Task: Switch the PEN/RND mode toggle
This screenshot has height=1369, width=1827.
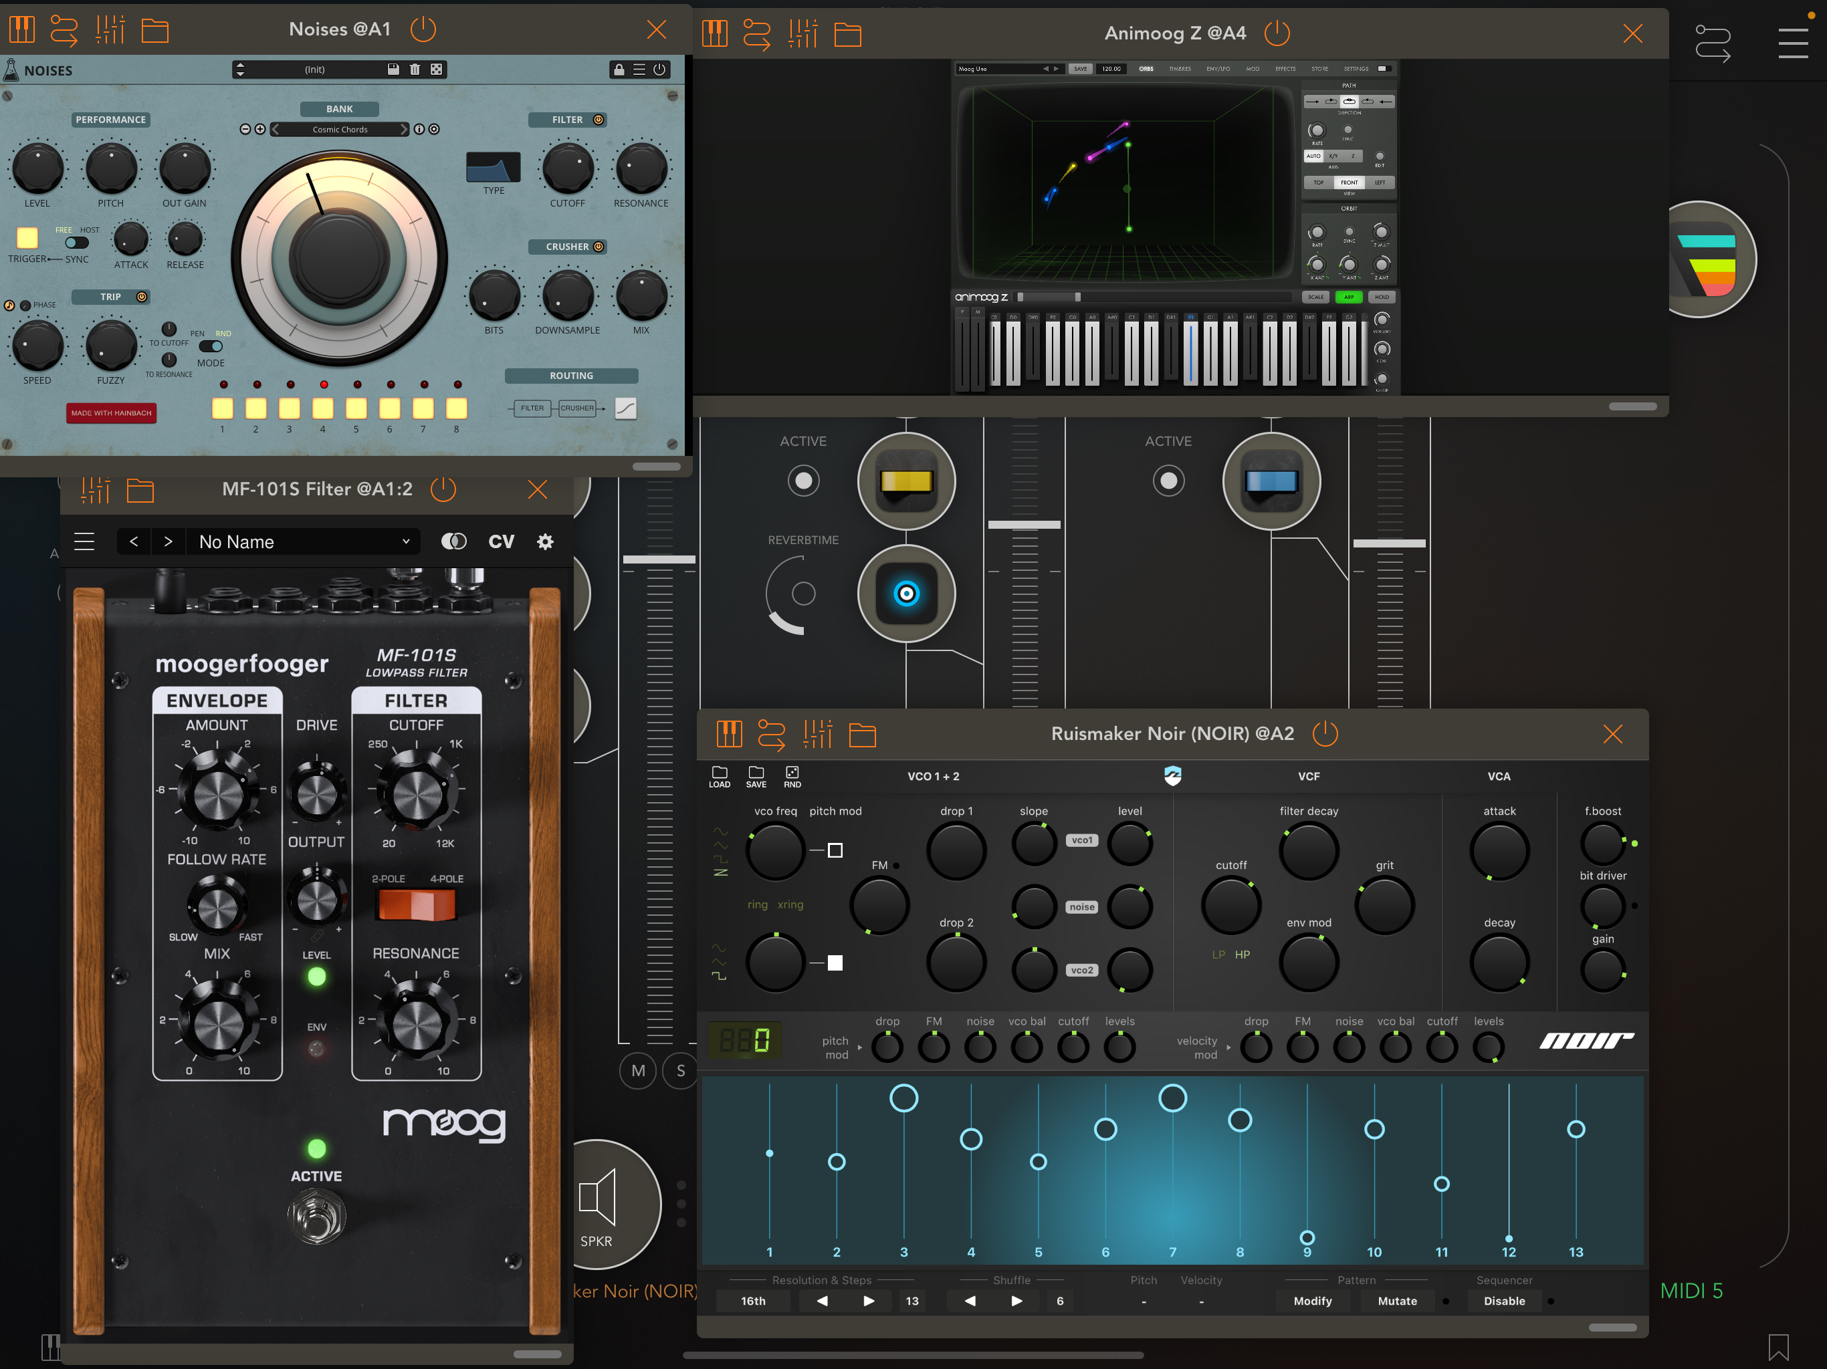Action: (x=211, y=346)
